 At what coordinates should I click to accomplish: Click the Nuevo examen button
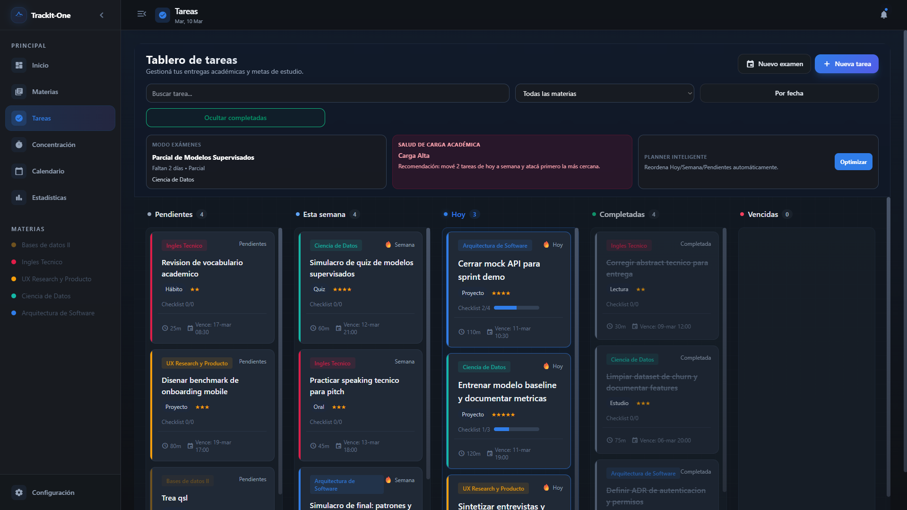(x=774, y=64)
